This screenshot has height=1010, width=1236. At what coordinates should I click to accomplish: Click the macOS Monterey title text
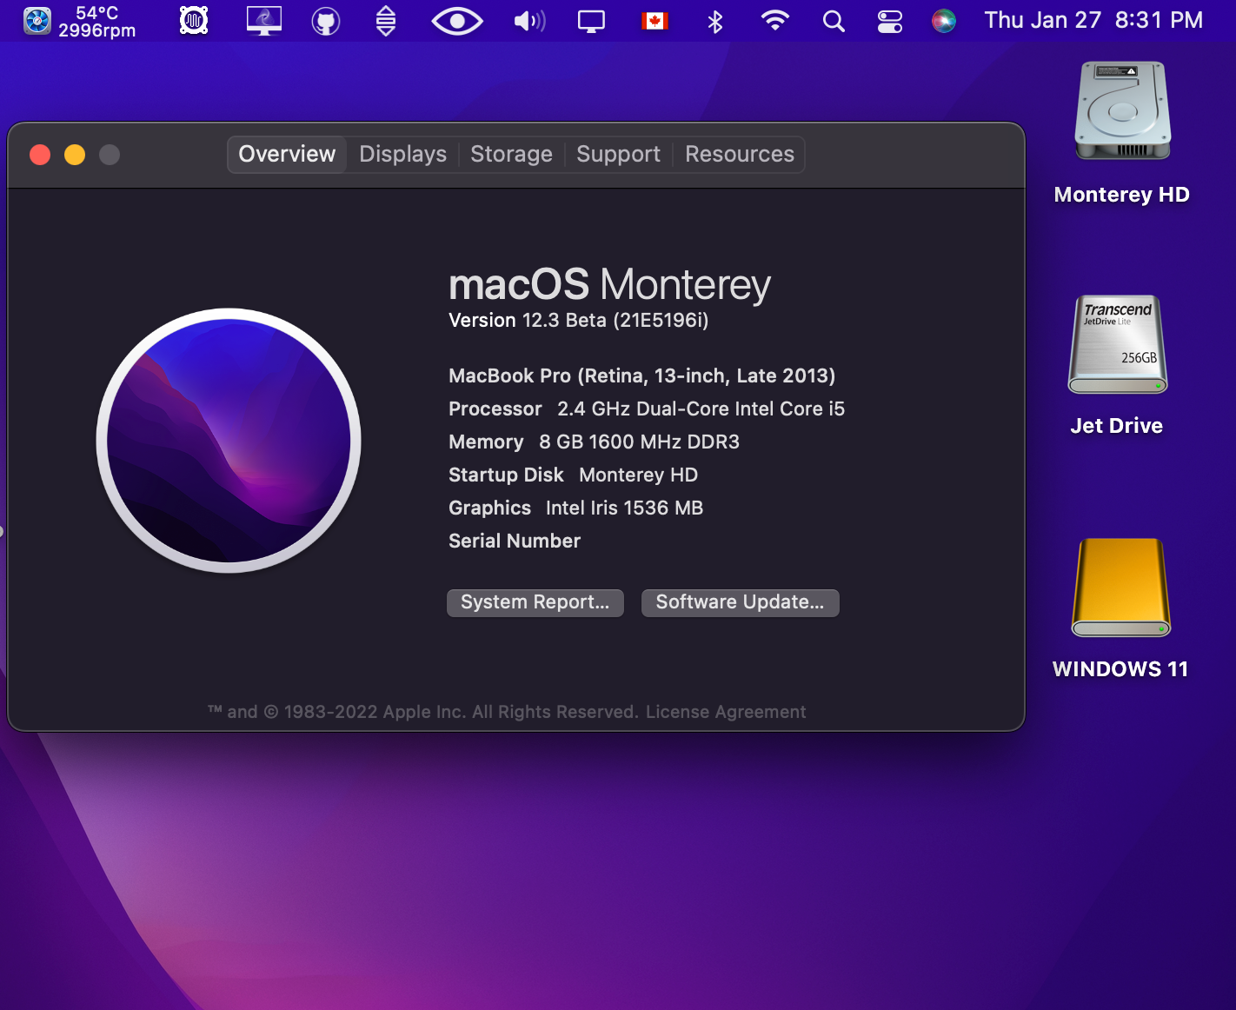point(609,284)
